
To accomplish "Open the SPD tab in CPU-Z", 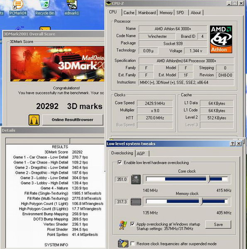I will 180,13.
